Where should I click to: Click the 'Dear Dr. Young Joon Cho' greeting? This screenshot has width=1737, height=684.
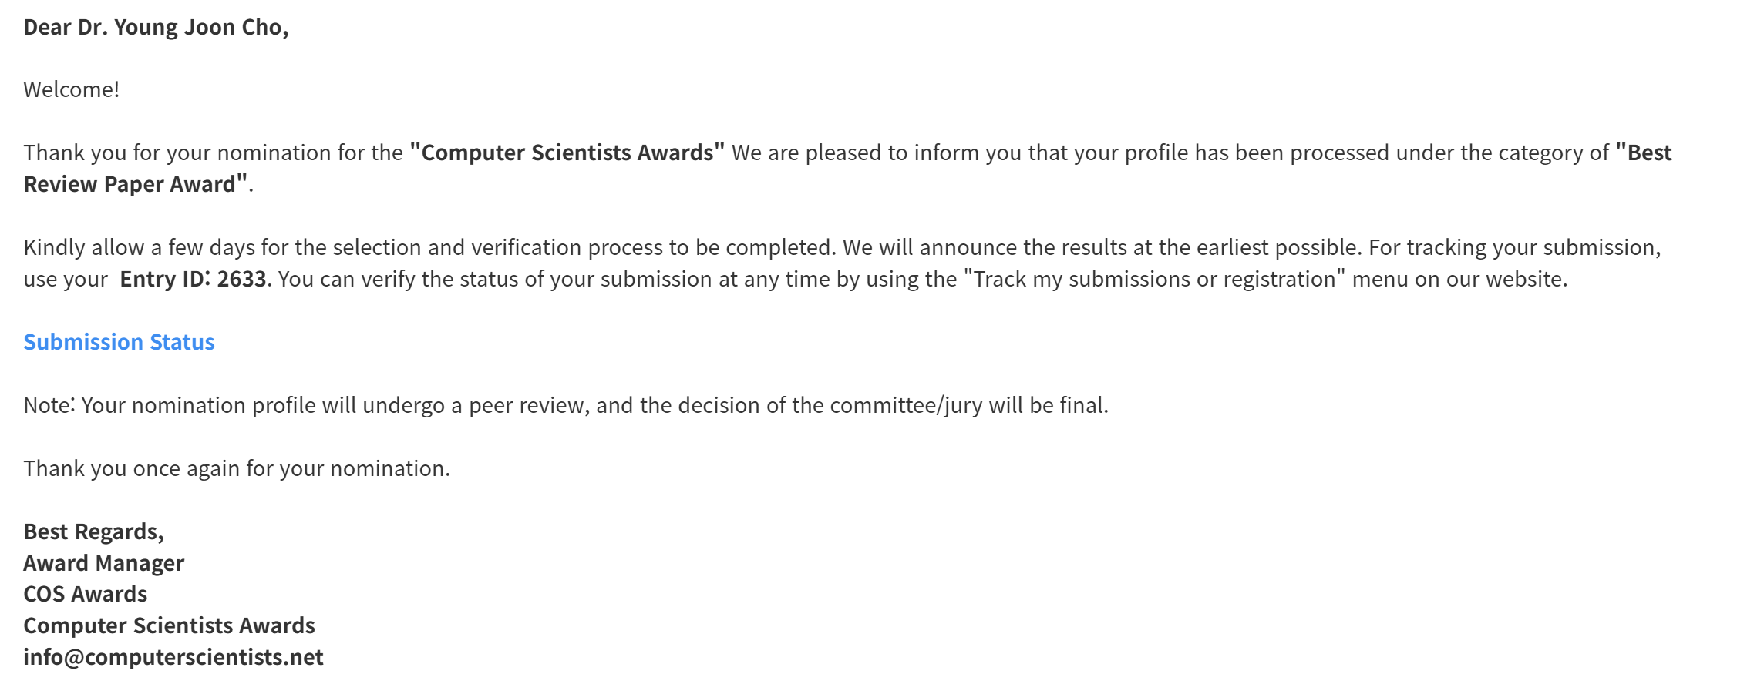[x=156, y=28]
